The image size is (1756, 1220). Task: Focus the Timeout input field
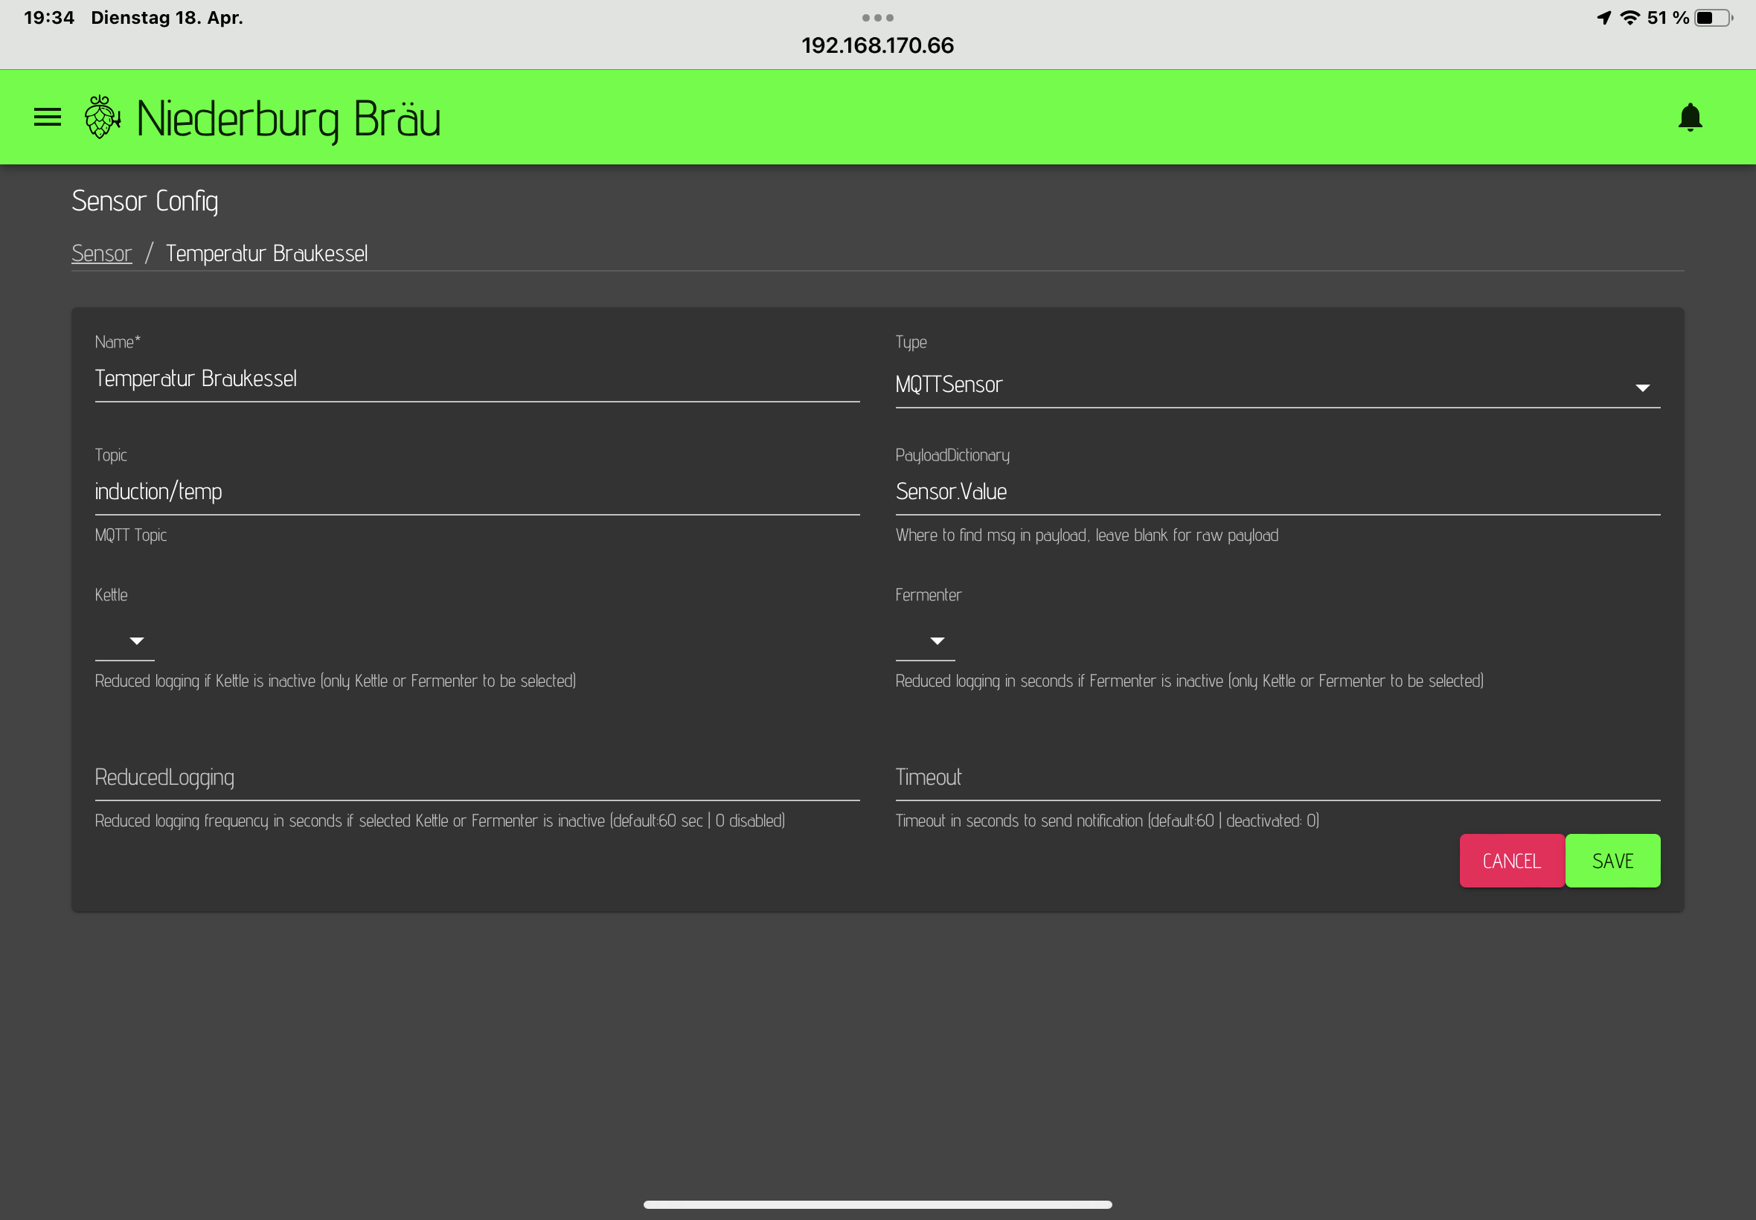click(x=1277, y=777)
